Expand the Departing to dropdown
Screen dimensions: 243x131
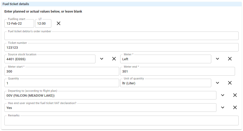(223, 95)
